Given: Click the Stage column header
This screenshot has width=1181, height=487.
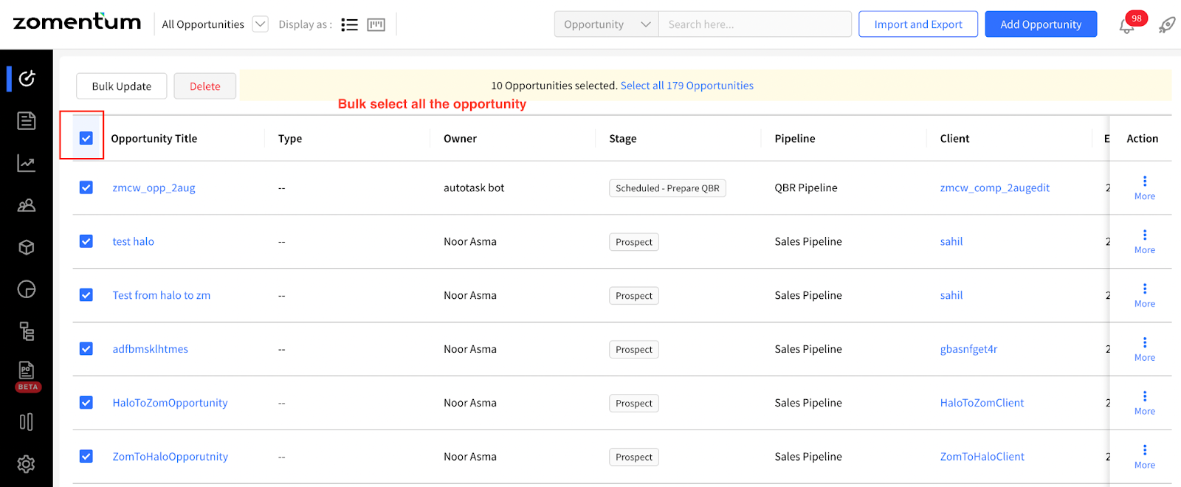Looking at the screenshot, I should (623, 139).
